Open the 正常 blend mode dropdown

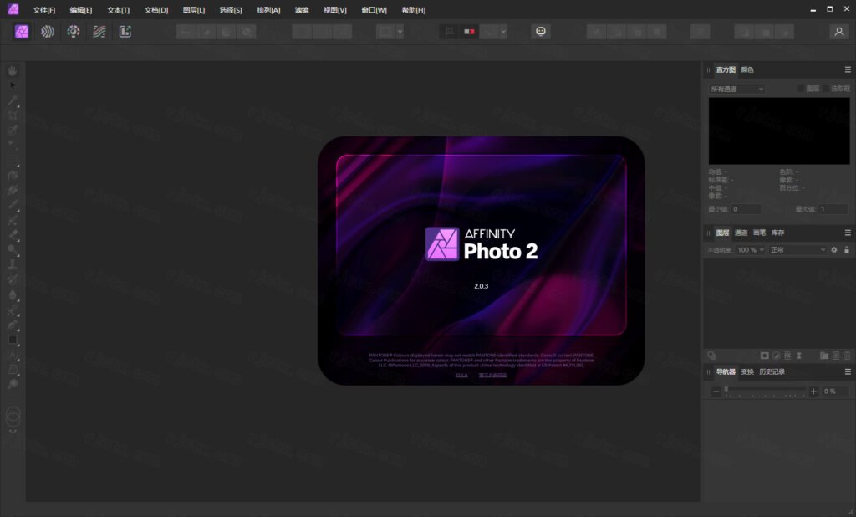[797, 250]
